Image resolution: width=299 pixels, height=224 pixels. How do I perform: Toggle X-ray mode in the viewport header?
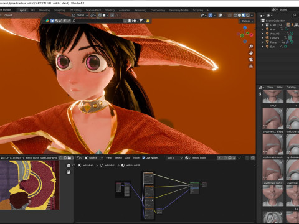point(229,15)
